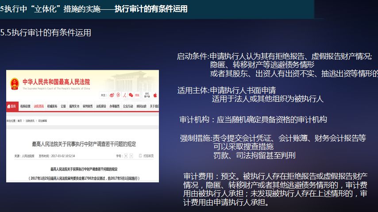Open the 法院建设 navigation menu
378x212 pixels.
(x=101, y=106)
